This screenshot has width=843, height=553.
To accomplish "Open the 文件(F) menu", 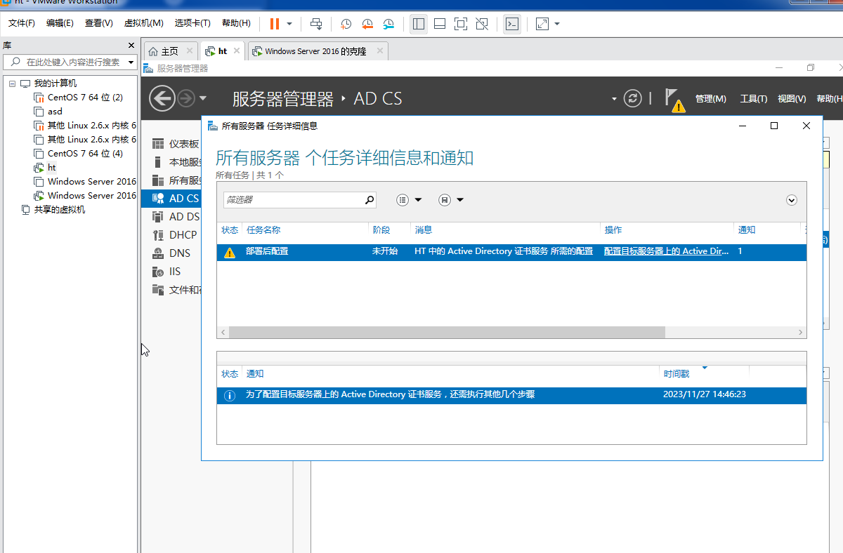I will 22,23.
